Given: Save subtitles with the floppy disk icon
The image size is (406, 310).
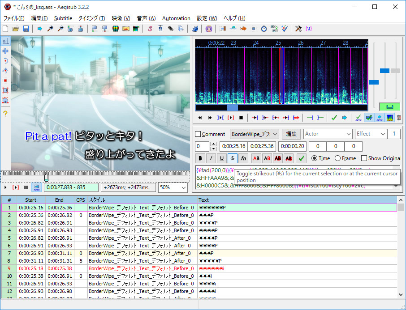Looking at the screenshot, I should coord(26,29).
